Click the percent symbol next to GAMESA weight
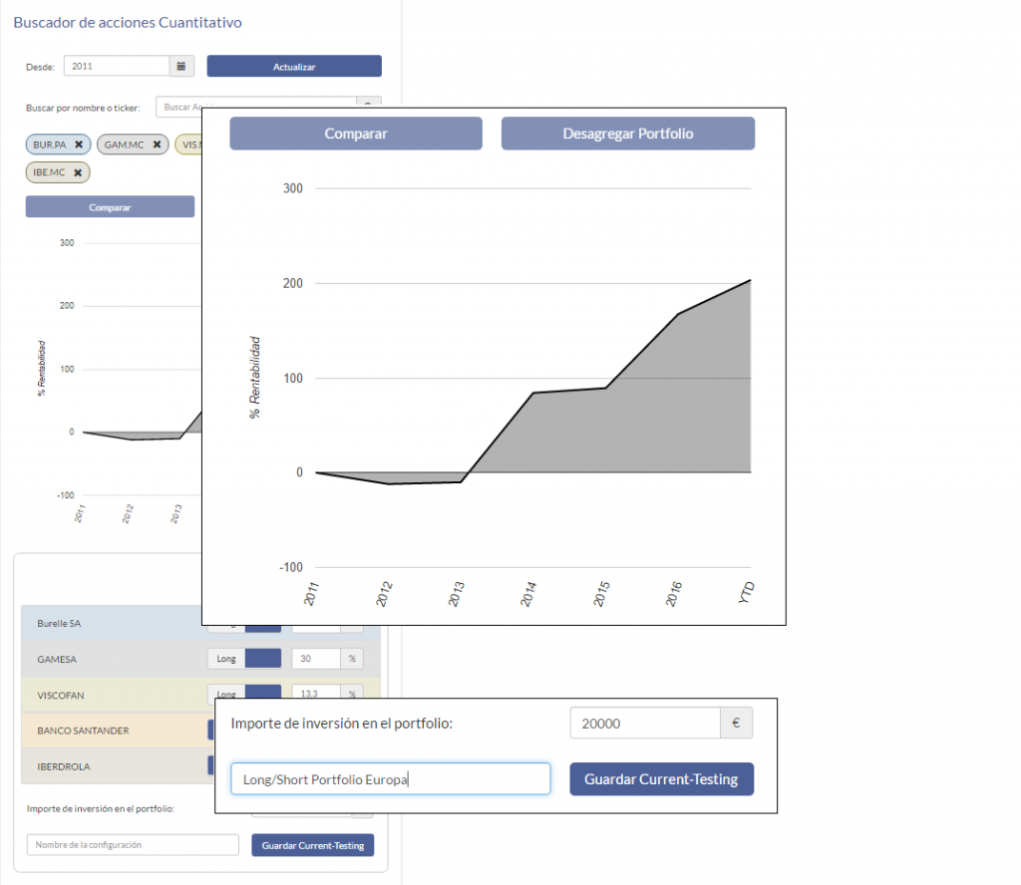Screen dimensions: 1021x885 coord(352,659)
